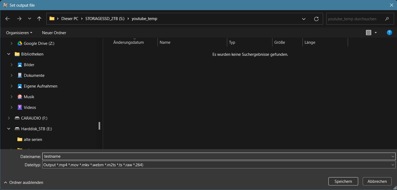The height and width of the screenshot is (190, 397).
Task: Click the navigation pane scrollbar
Action: tap(99, 126)
